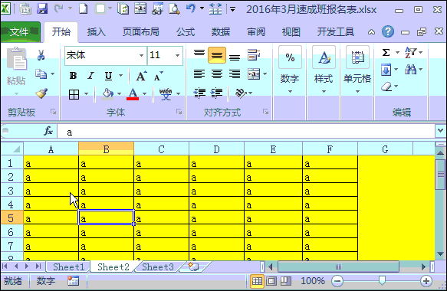Switch to the 页面布局 tab

point(141,32)
